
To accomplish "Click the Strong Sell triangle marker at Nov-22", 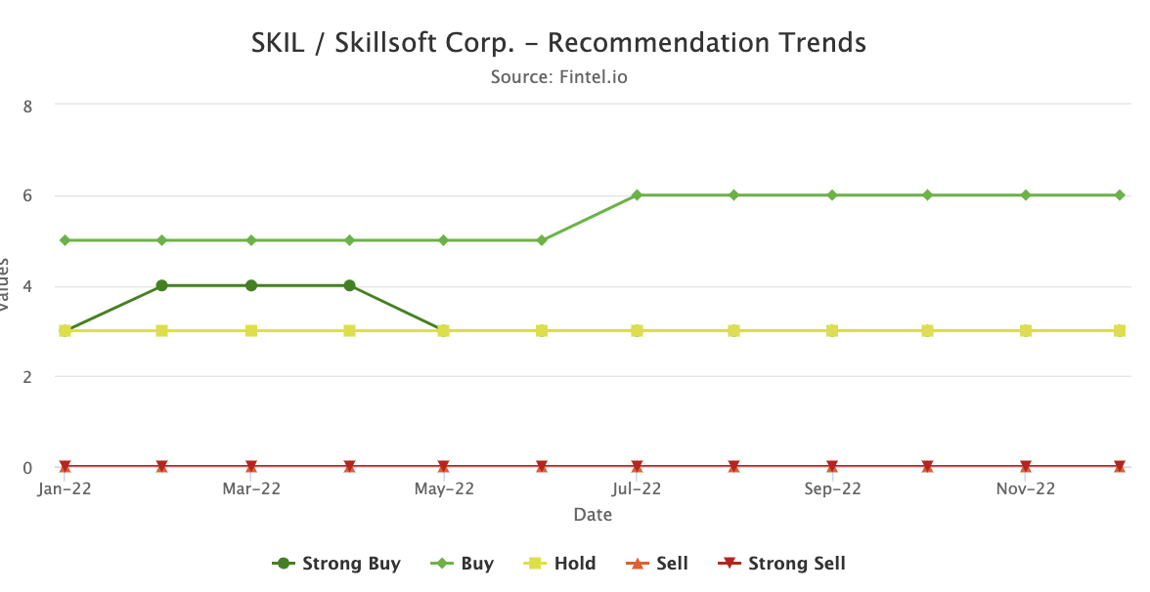I will [1026, 466].
